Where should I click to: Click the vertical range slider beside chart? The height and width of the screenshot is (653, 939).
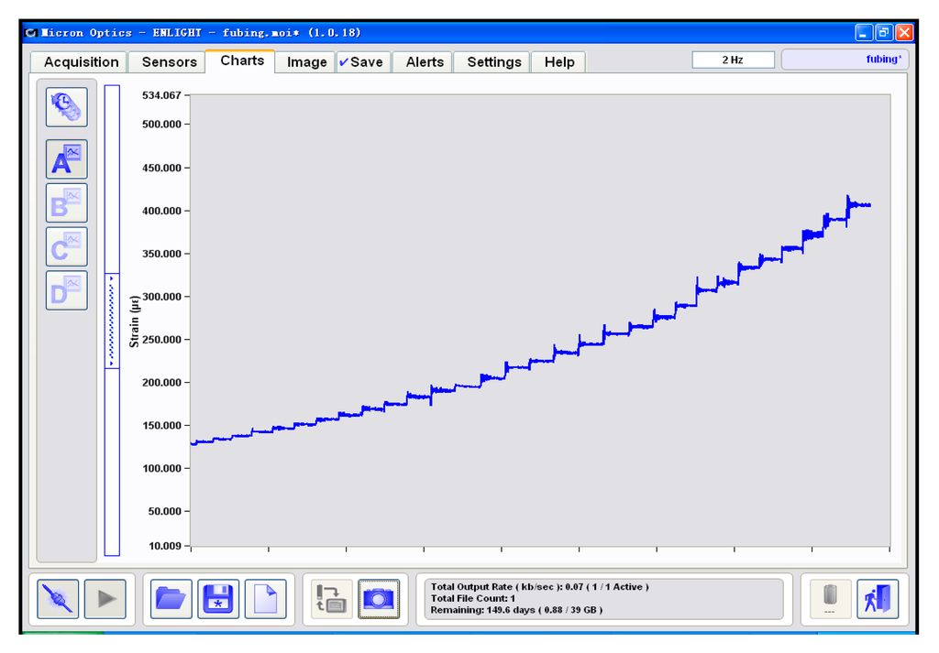click(x=112, y=321)
